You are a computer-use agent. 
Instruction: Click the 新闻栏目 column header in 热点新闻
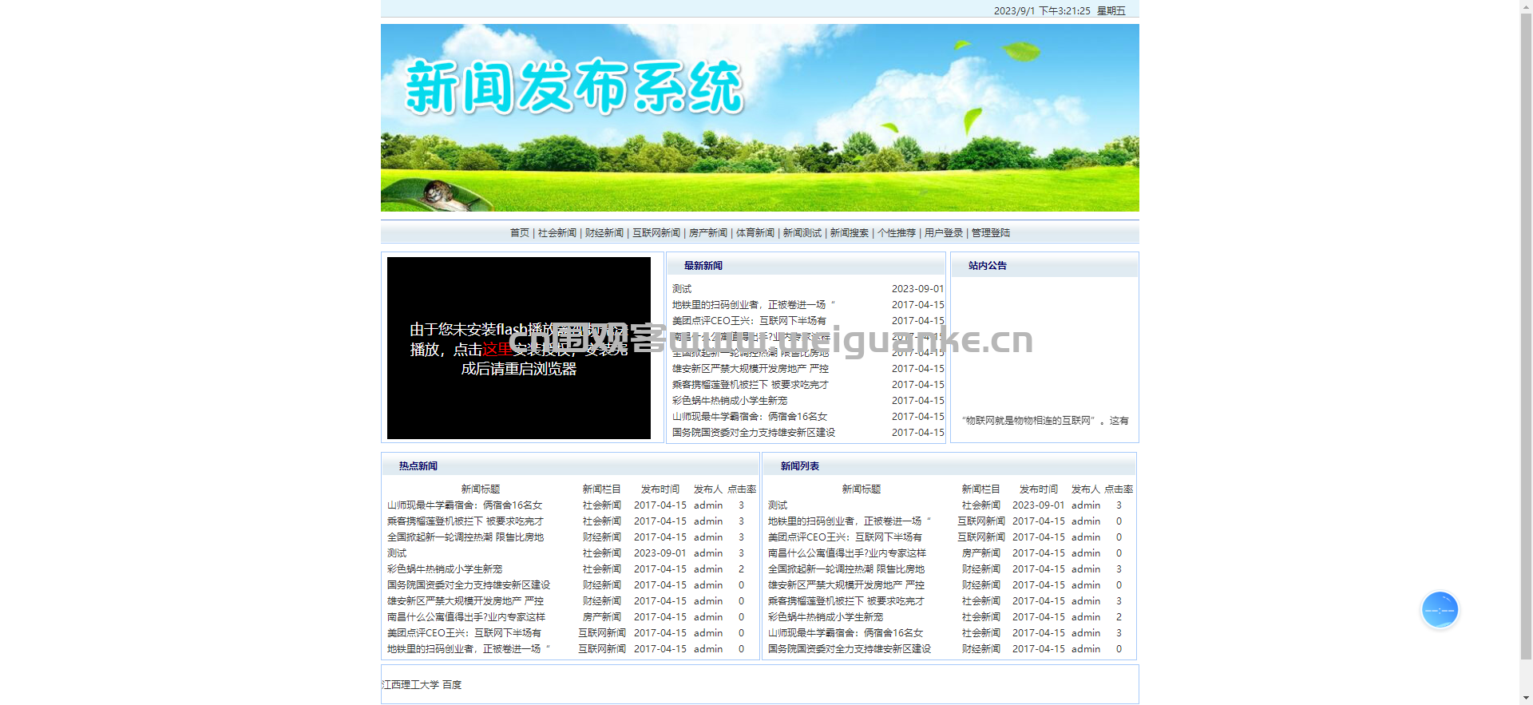[x=602, y=489]
